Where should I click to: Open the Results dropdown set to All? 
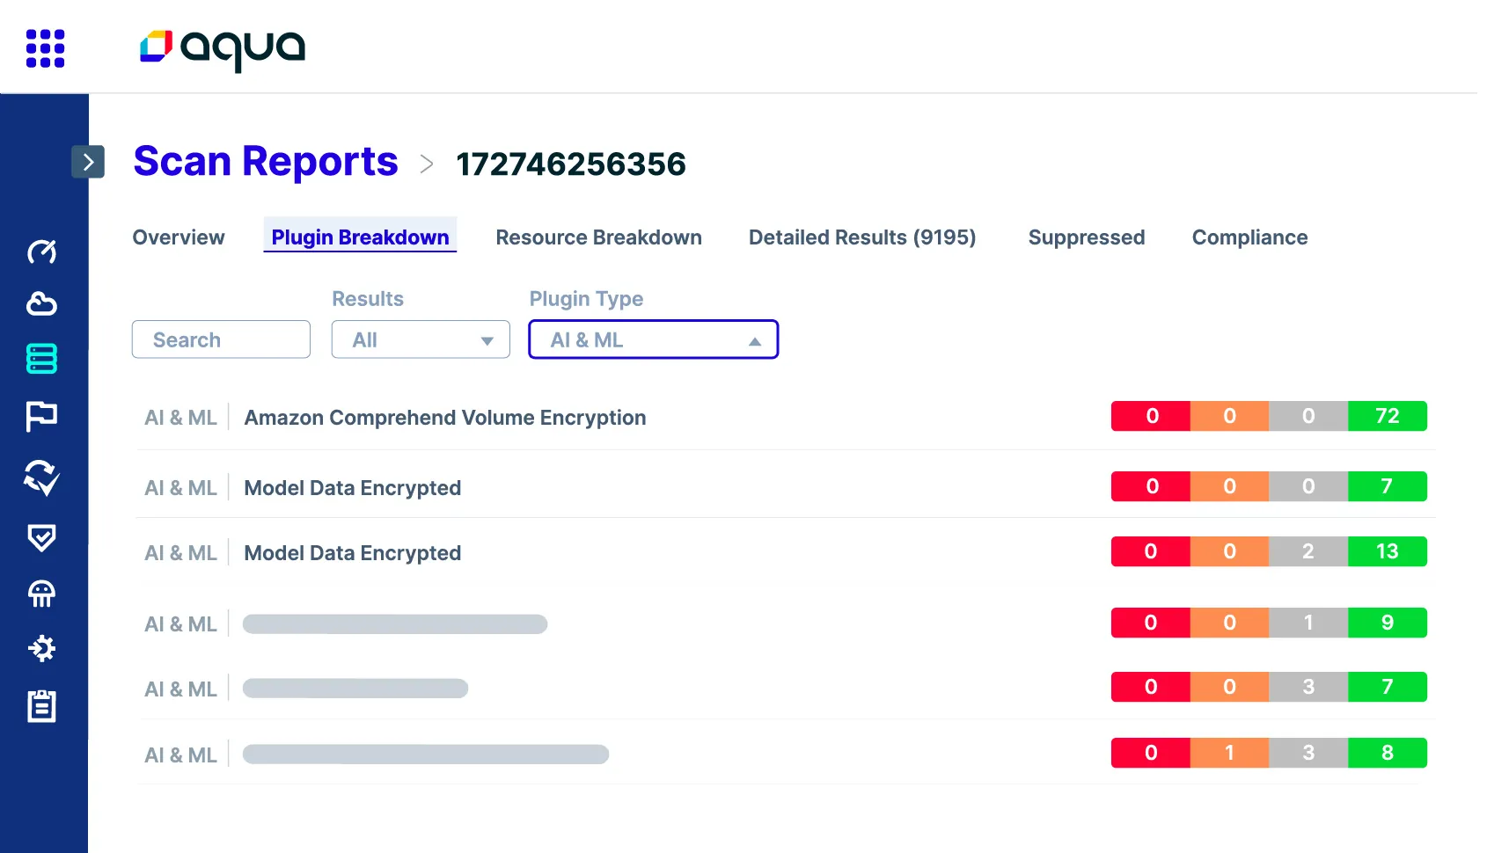point(421,339)
